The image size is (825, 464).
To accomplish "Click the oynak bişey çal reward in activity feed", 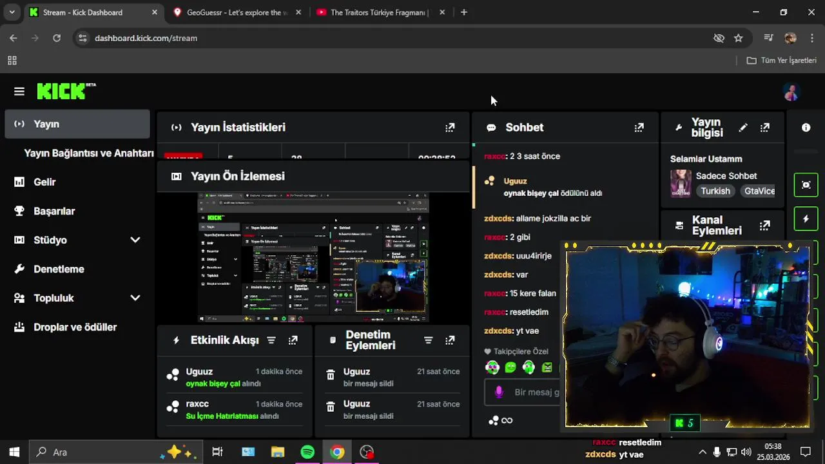I will (x=213, y=383).
